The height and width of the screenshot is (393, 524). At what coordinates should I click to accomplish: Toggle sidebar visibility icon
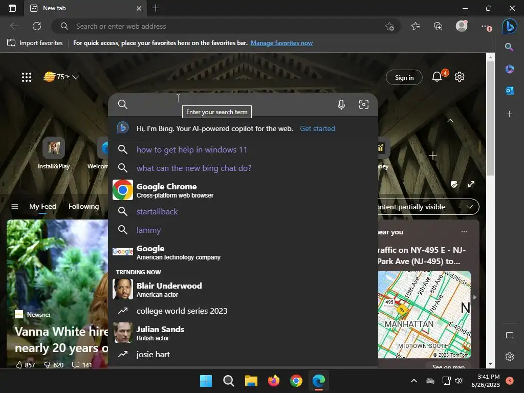[510, 335]
